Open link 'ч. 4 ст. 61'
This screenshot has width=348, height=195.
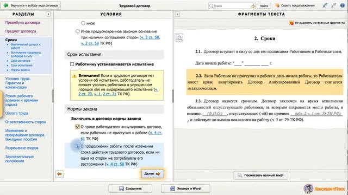tap(121, 135)
